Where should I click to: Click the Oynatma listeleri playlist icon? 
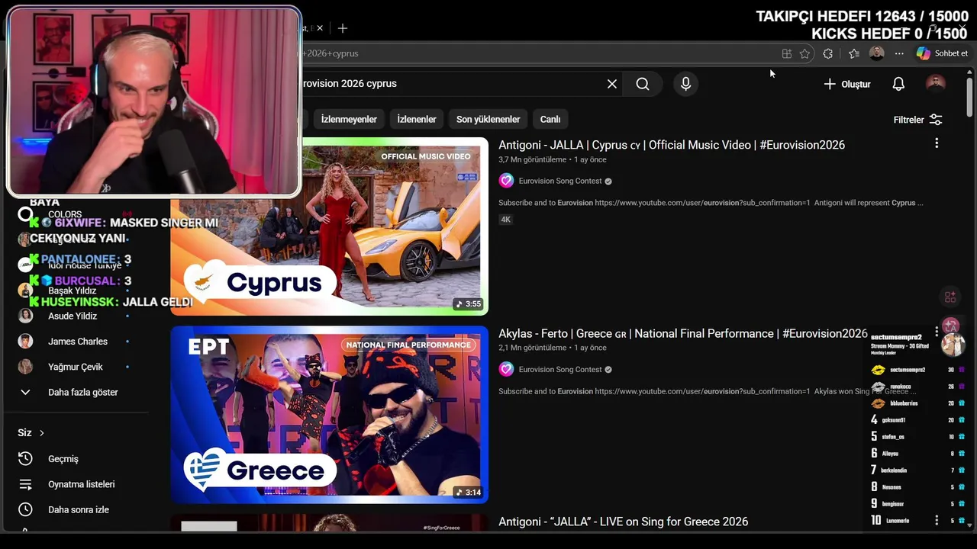[25, 484]
